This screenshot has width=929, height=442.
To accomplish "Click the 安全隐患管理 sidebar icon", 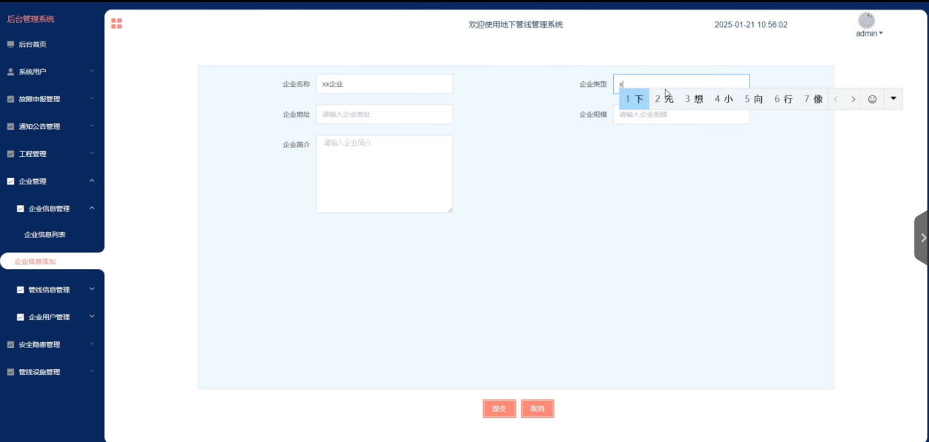I will pos(10,344).
